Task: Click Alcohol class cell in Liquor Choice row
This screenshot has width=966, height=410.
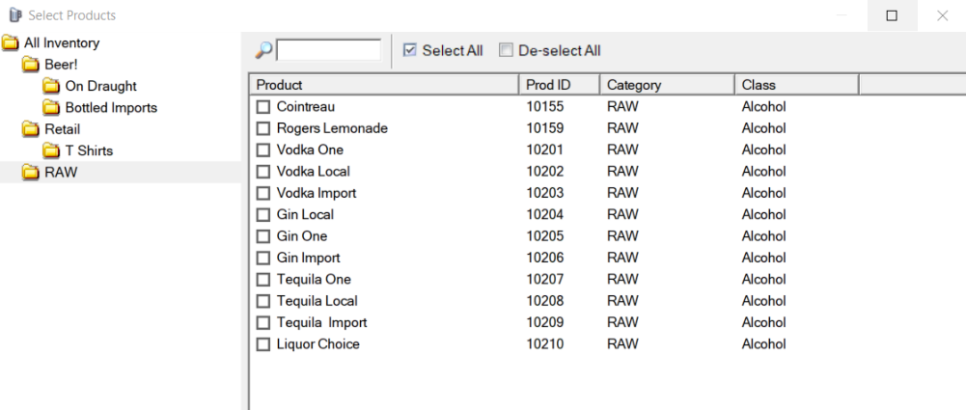Action: [x=764, y=344]
